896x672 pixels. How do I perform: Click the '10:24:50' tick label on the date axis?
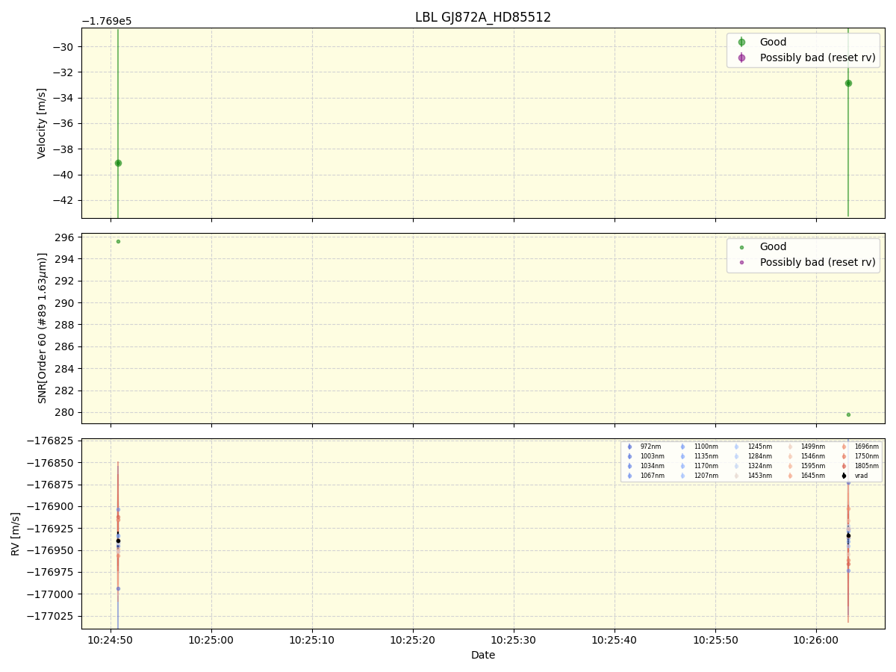click(111, 640)
